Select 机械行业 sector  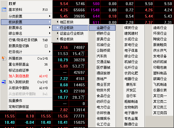131,62
